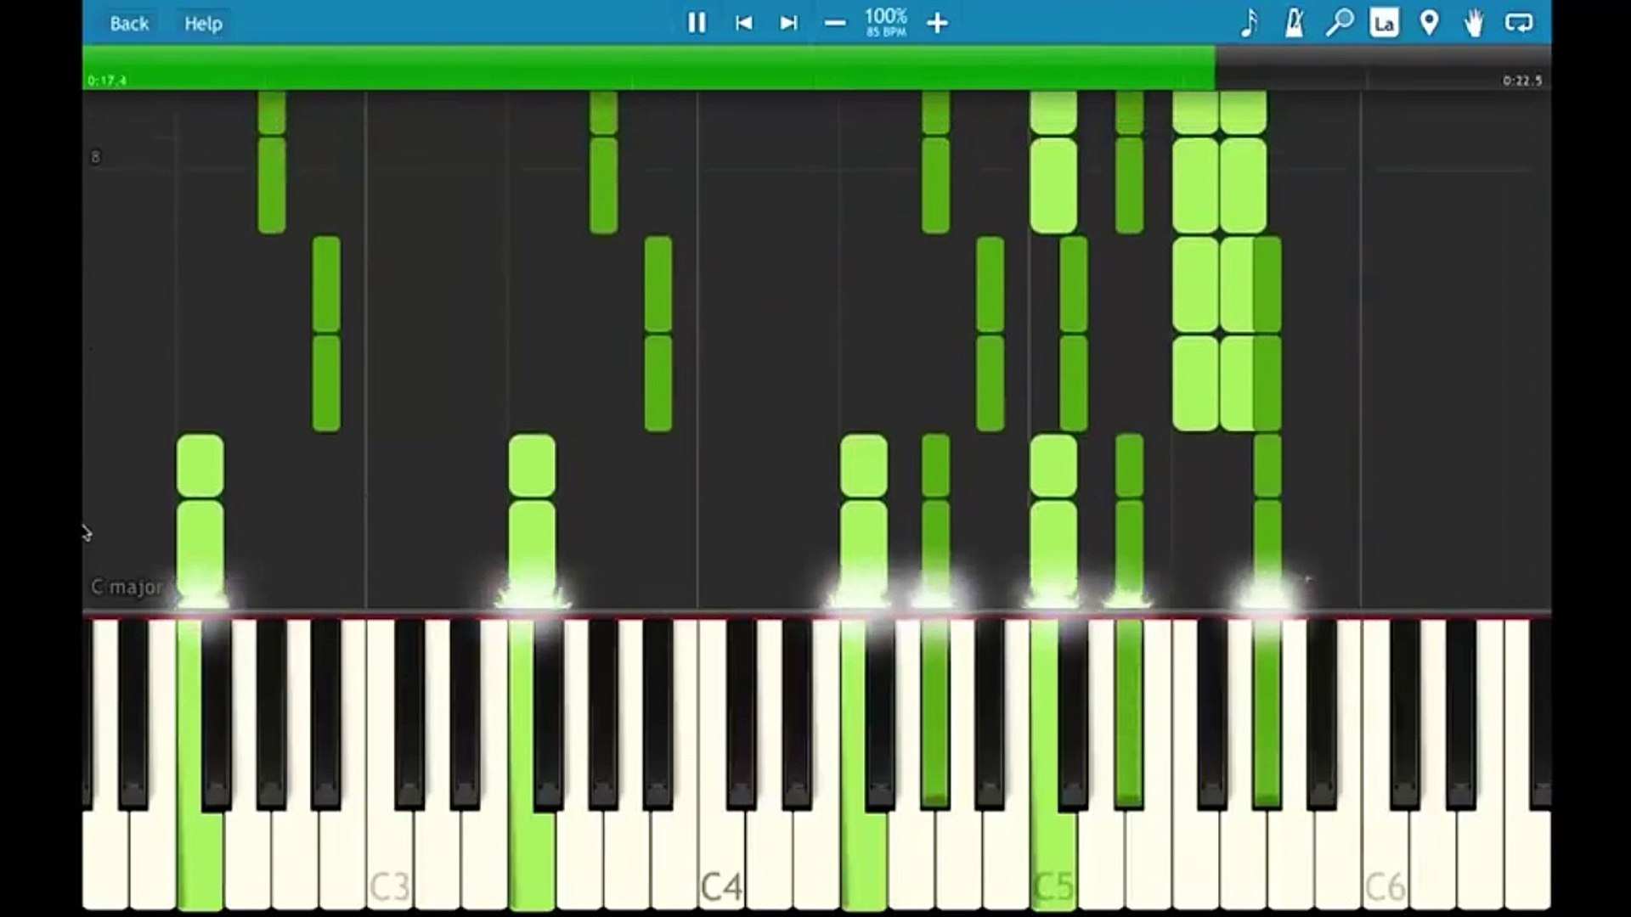Viewport: 1631px width, 917px height.
Task: Add a bookmark with the pin icon
Action: point(1429,23)
